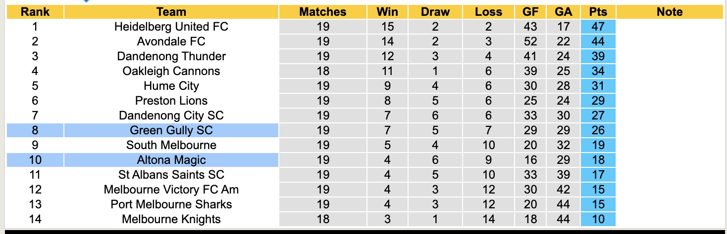Select the Win column header
Screen dimensions: 727x234
(387, 12)
